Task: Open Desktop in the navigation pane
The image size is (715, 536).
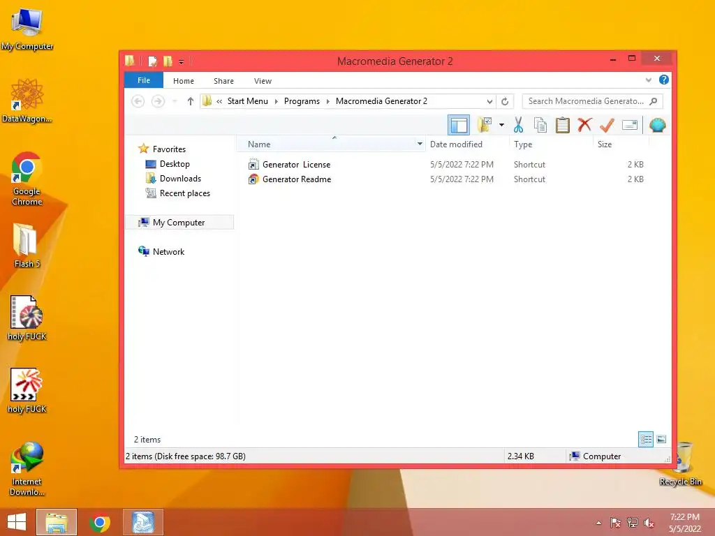Action: pyautogui.click(x=175, y=163)
